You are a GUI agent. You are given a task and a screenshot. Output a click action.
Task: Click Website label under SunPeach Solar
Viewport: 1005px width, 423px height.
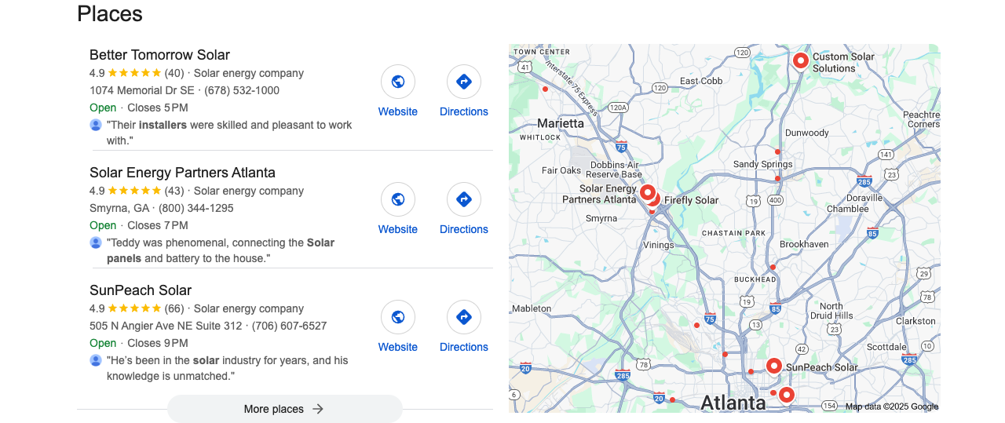tap(398, 347)
